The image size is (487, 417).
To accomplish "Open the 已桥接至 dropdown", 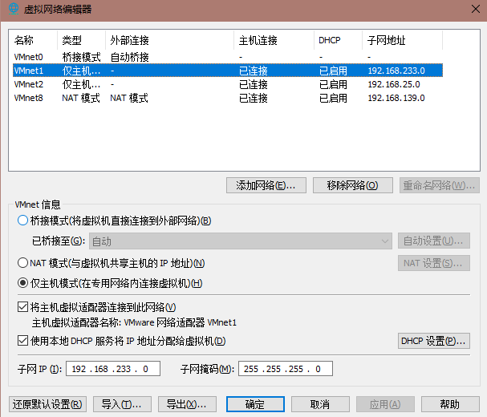I will click(x=241, y=241).
